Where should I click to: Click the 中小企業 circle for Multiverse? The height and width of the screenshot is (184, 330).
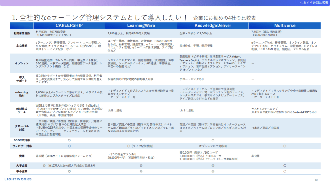pos(285,171)
